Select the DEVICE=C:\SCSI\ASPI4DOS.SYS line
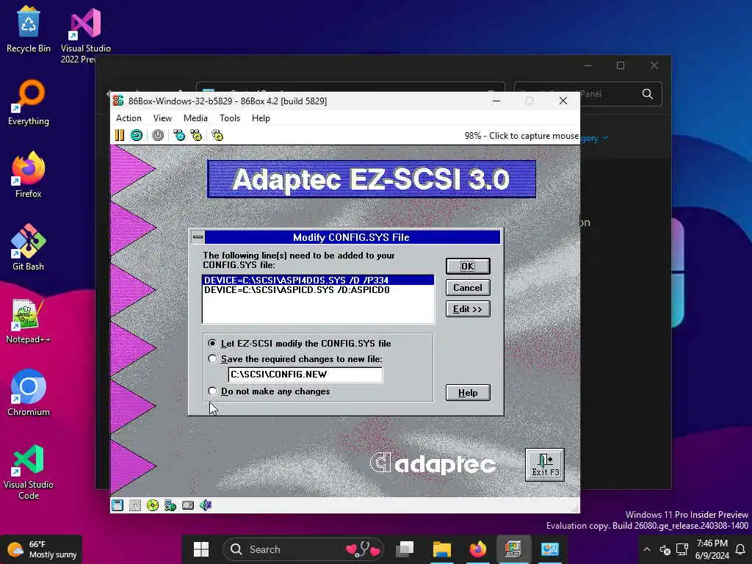This screenshot has width=752, height=564. (318, 280)
